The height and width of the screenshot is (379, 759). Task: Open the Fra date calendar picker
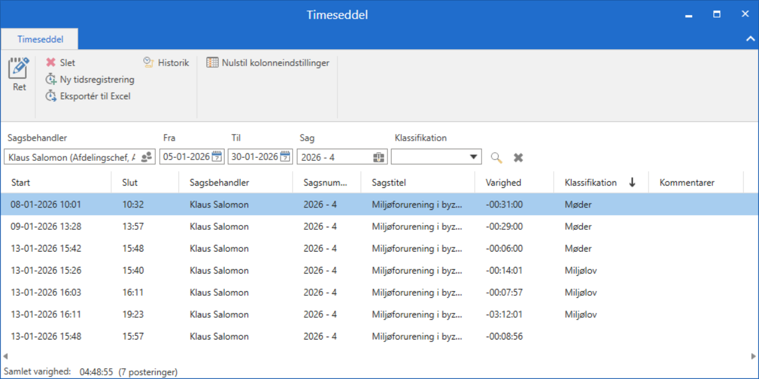click(x=217, y=157)
